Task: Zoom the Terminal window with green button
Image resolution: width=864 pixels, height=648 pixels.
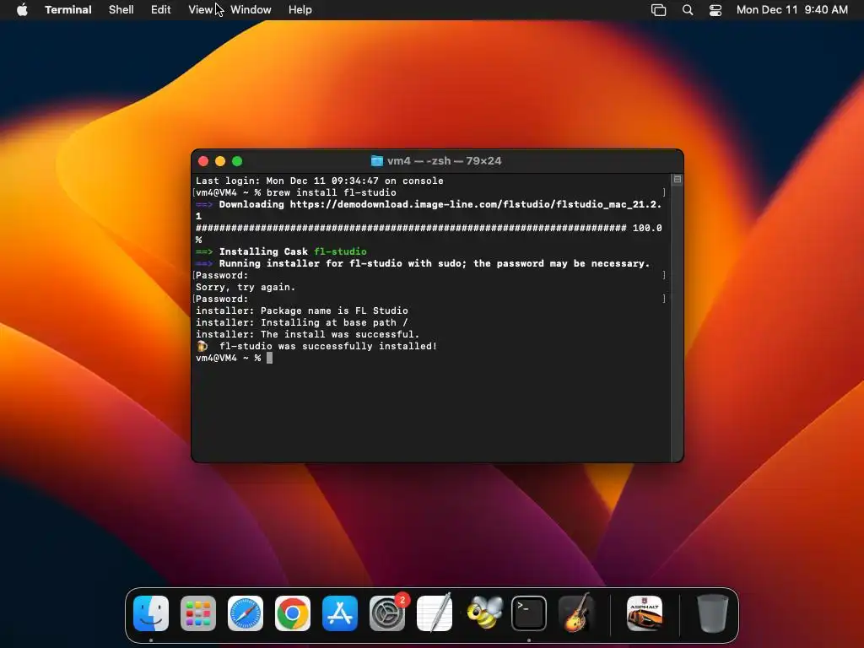Action: click(237, 161)
